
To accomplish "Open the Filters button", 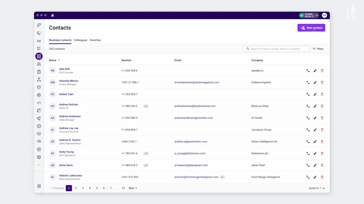I will point(318,49).
